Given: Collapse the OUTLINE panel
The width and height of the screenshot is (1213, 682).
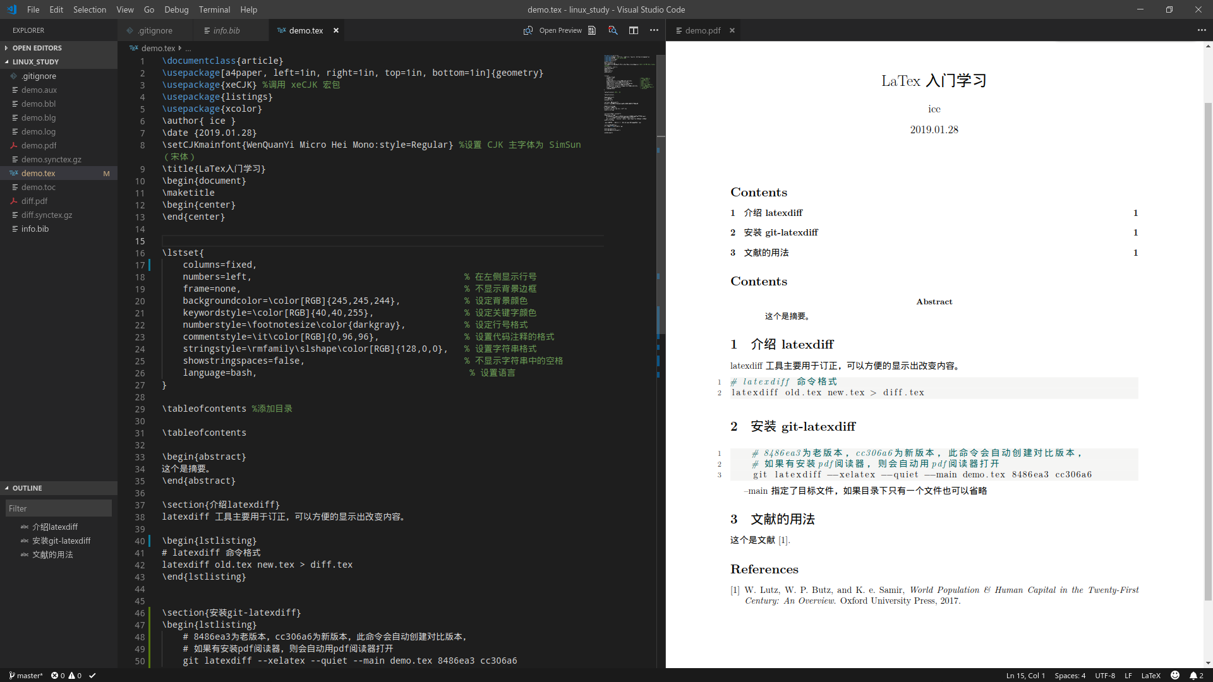Looking at the screenshot, I should pos(28,488).
